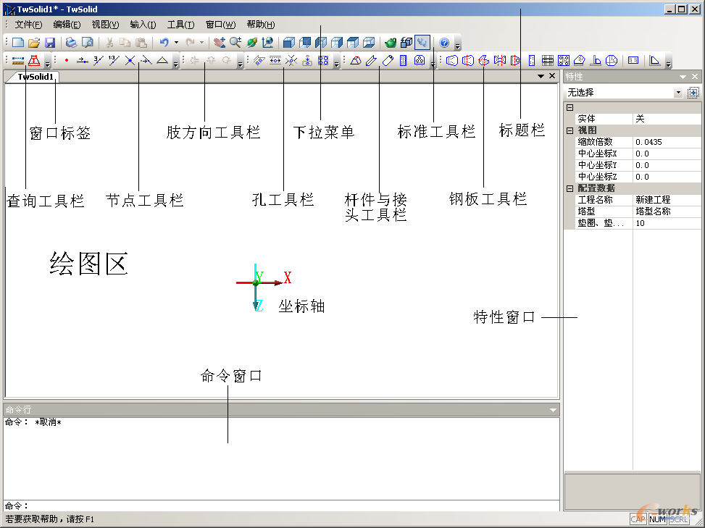Image resolution: width=705 pixels, height=528 pixels.
Task: Open the window list arrow beside tab
Action: click(541, 76)
